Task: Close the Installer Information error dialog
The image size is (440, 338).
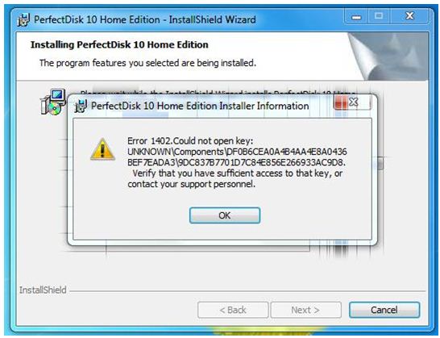Action: [x=353, y=102]
